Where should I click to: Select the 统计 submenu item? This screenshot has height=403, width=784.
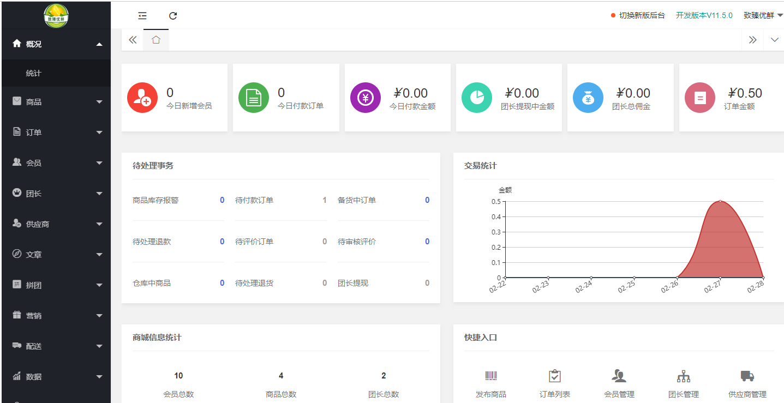(34, 73)
